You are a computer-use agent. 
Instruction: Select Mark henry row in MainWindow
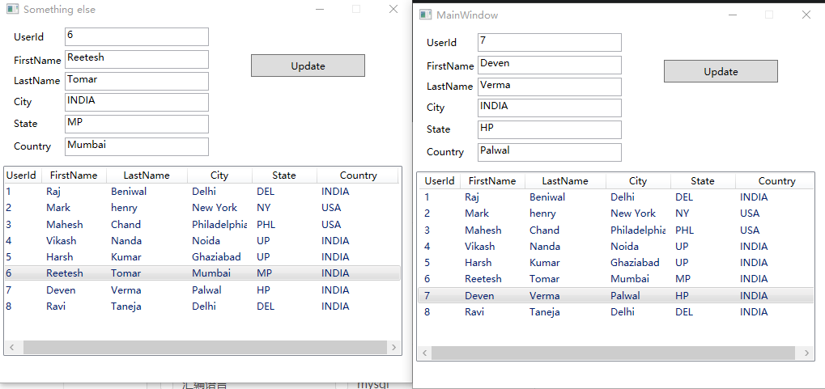point(615,214)
